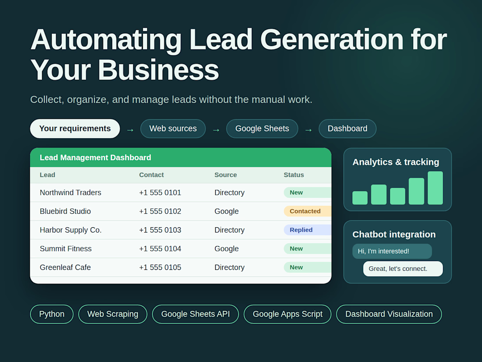Select the "Hi, I'm interested!" chat bubble
482x362 pixels.
(x=392, y=251)
